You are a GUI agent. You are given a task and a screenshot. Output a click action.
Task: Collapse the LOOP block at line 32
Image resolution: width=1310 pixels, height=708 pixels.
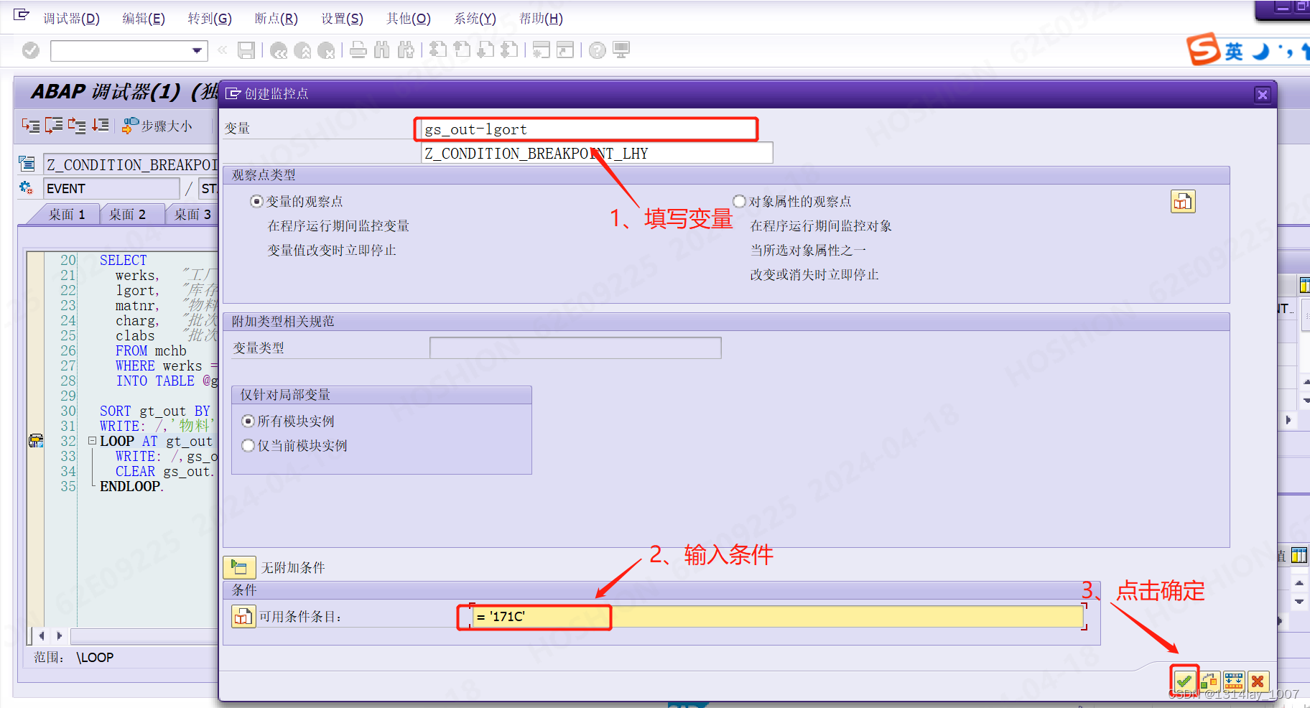pyautogui.click(x=92, y=441)
